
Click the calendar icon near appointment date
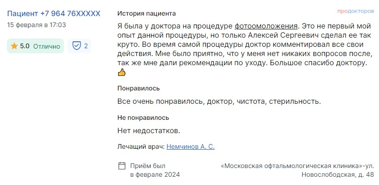point(122,166)
